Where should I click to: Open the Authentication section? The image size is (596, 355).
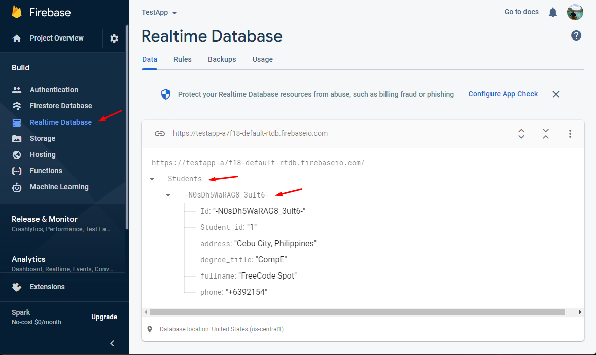click(53, 89)
